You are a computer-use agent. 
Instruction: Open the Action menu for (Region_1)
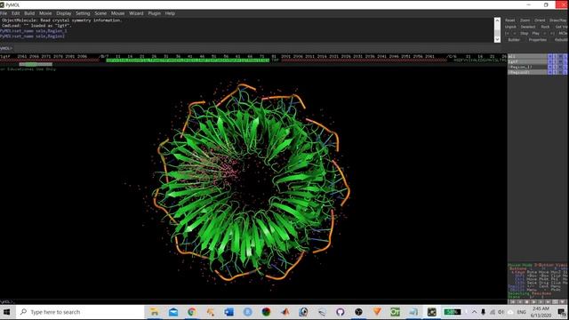550,67
